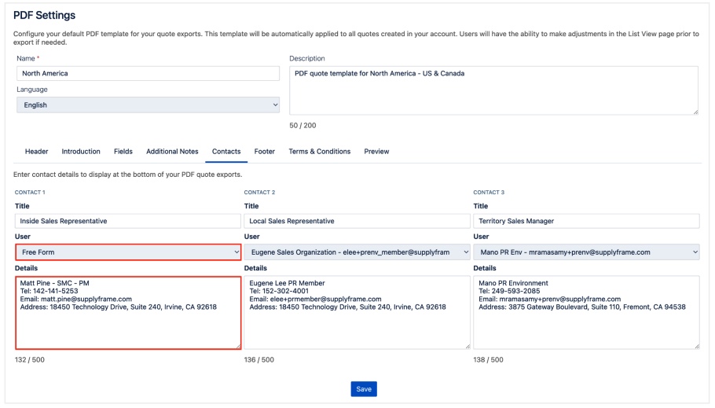
Task: Click the Name input field
Action: click(x=148, y=74)
